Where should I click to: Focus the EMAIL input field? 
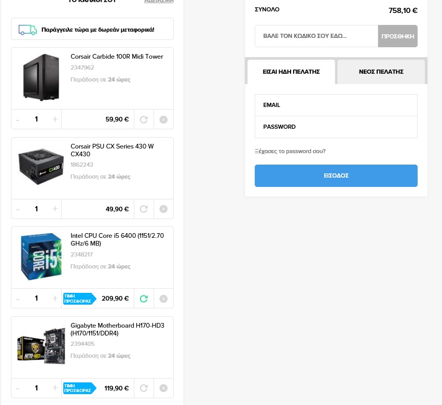pos(336,105)
